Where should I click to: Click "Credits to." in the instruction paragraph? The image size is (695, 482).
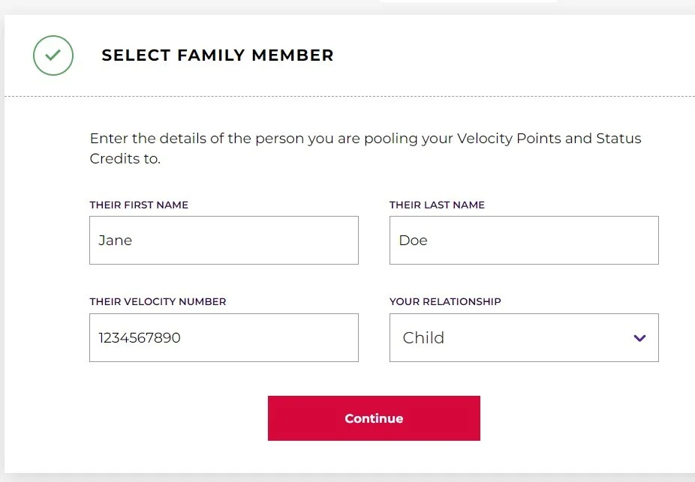(125, 159)
